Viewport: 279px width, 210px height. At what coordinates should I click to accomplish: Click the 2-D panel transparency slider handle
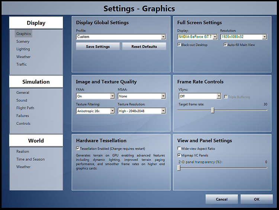[179, 168]
